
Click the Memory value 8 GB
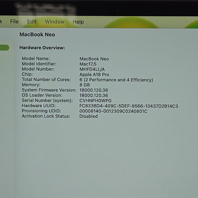pos(85,85)
